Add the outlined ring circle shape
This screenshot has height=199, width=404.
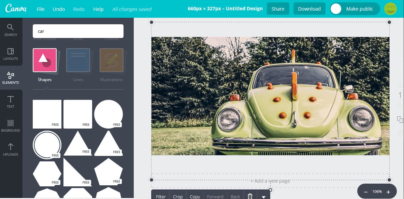pyautogui.click(x=47, y=145)
